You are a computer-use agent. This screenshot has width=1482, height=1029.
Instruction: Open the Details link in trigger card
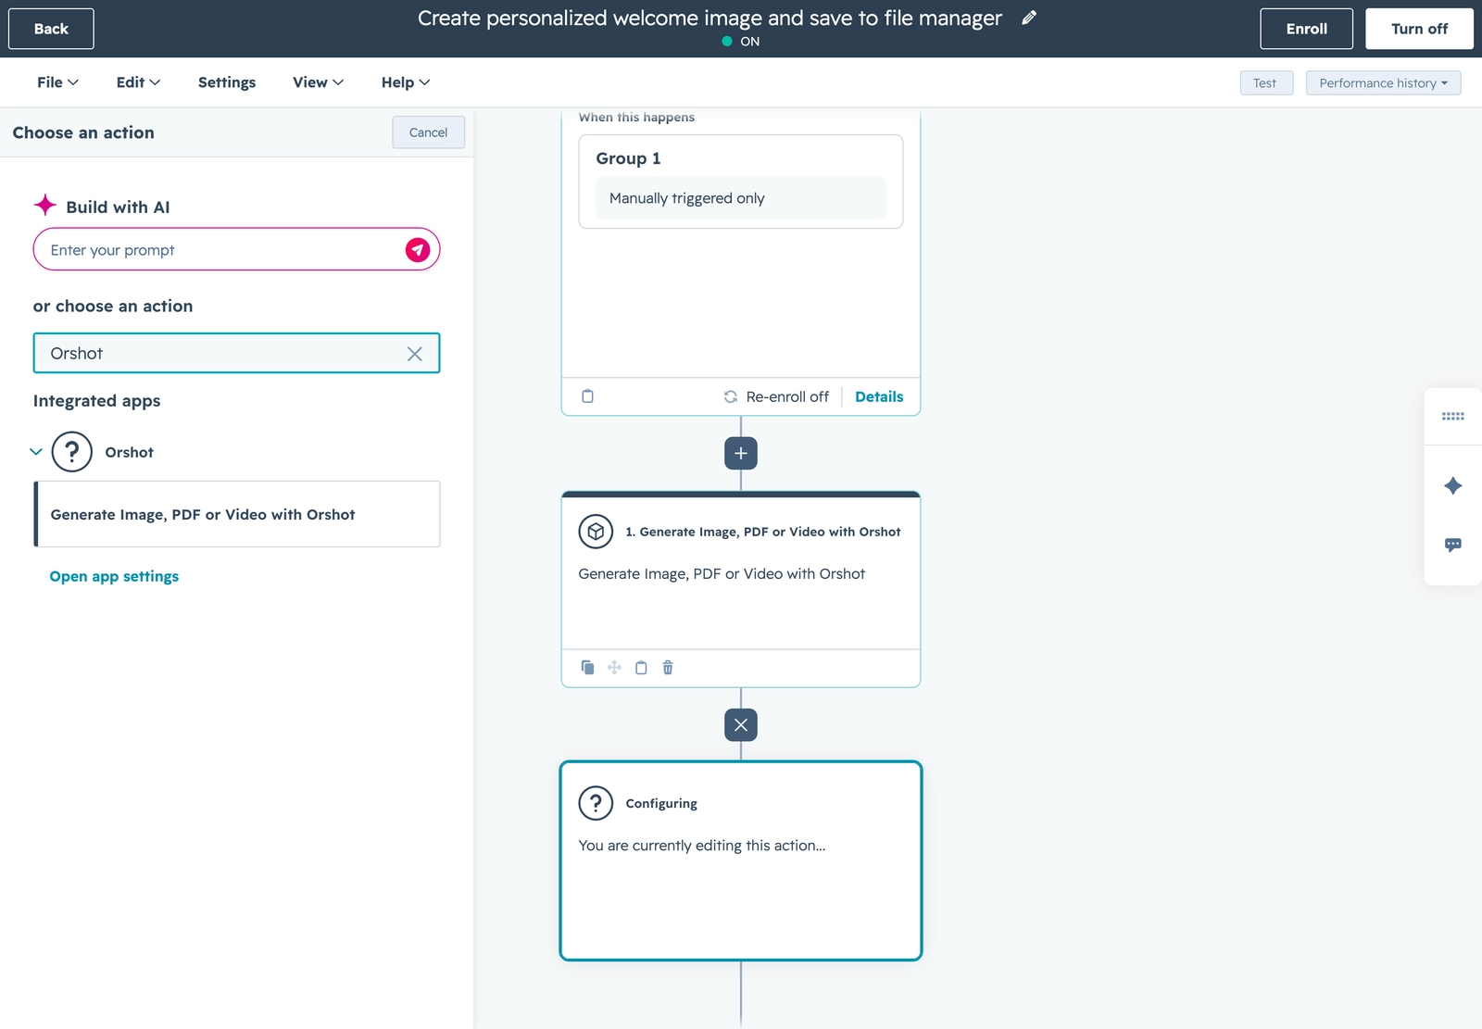[879, 396]
